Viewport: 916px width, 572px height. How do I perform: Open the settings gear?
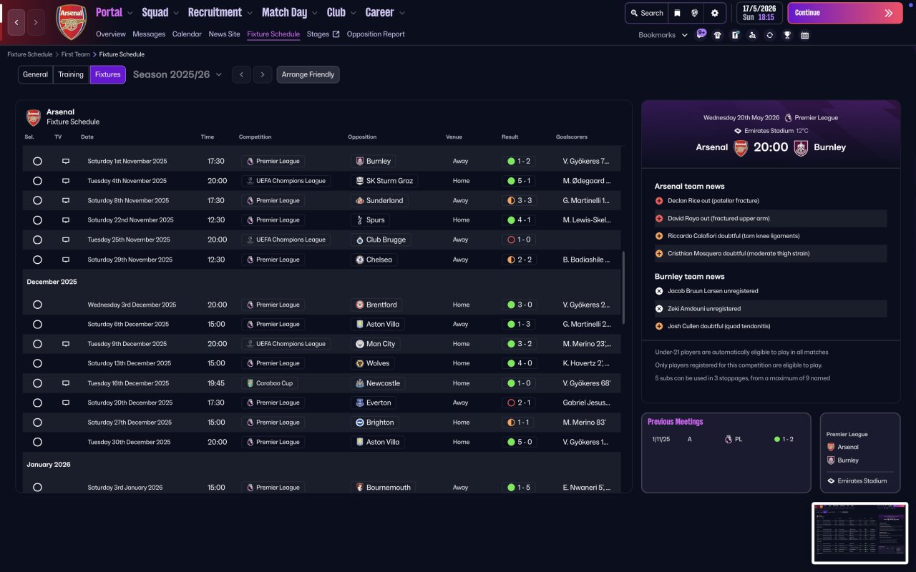pos(715,13)
